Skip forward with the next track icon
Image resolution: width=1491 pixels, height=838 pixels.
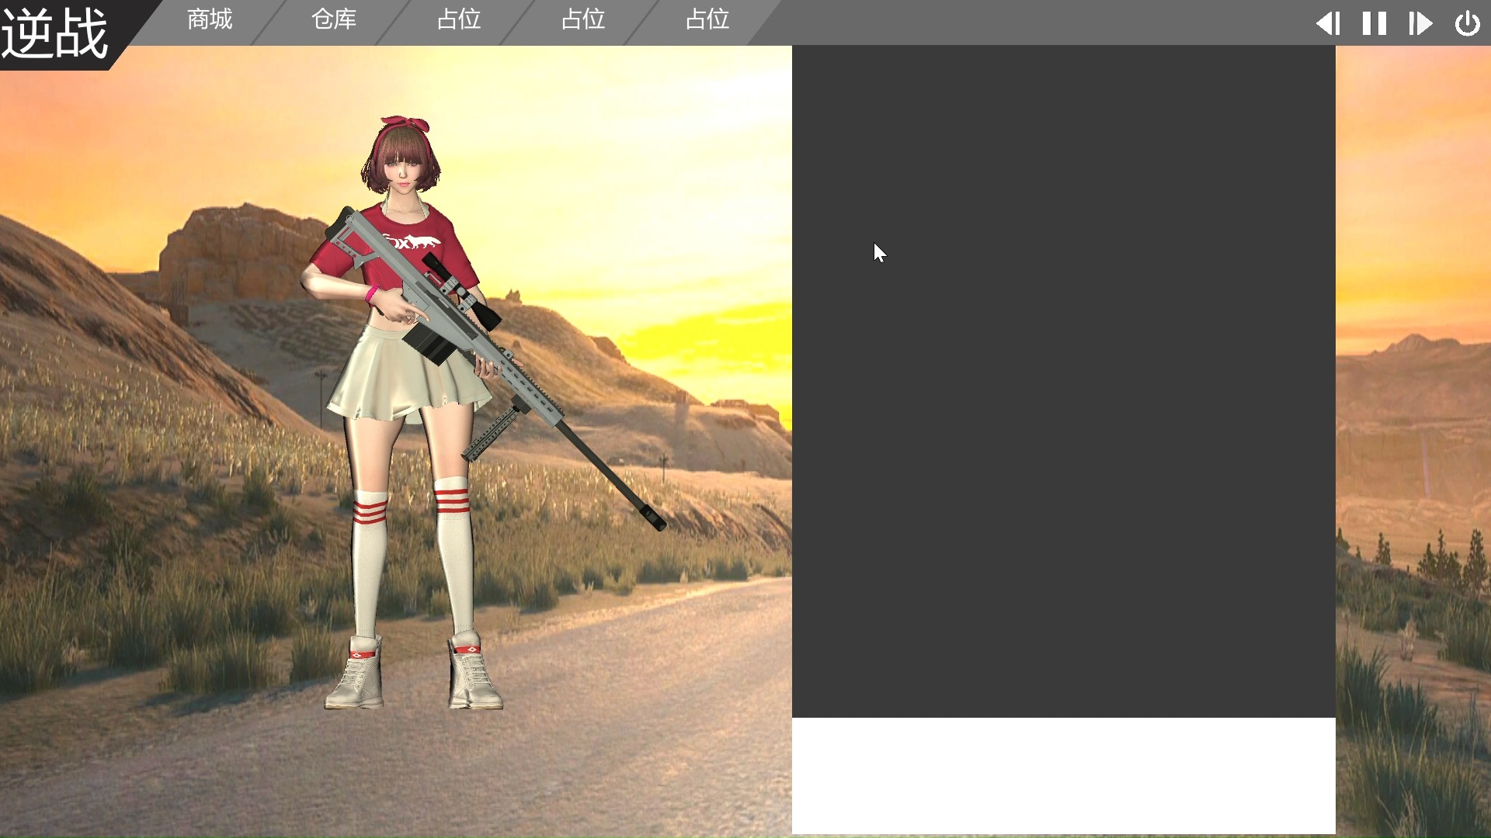[x=1421, y=23]
